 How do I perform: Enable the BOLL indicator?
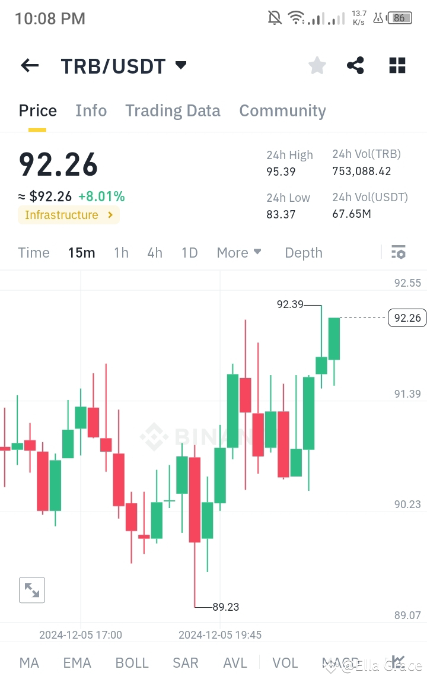click(x=132, y=662)
